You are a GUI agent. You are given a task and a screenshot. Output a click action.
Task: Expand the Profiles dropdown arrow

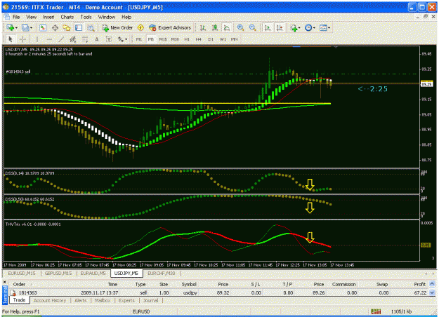pos(31,28)
